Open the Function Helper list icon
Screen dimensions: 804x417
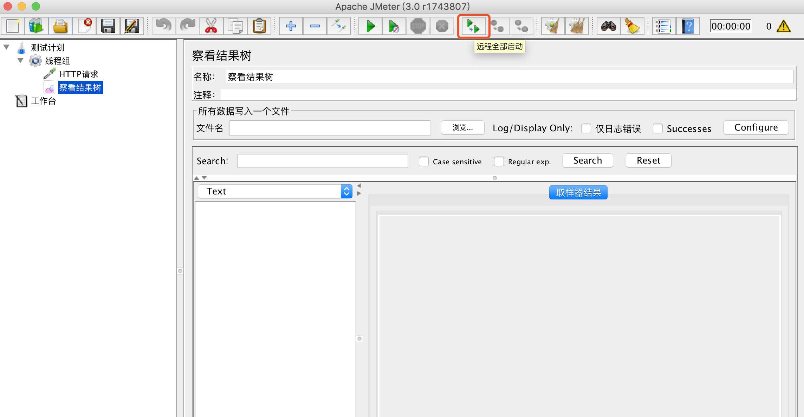coord(664,26)
